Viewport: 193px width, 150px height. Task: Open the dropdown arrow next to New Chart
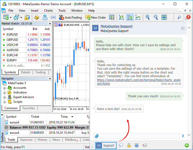pos(11,18)
